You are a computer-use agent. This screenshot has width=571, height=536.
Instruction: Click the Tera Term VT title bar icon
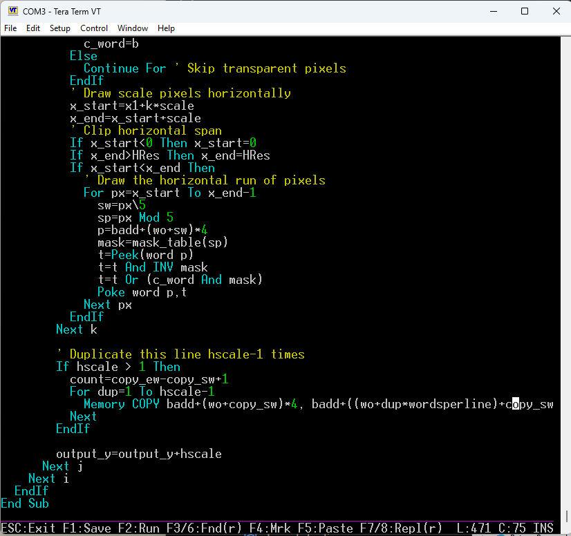click(12, 11)
